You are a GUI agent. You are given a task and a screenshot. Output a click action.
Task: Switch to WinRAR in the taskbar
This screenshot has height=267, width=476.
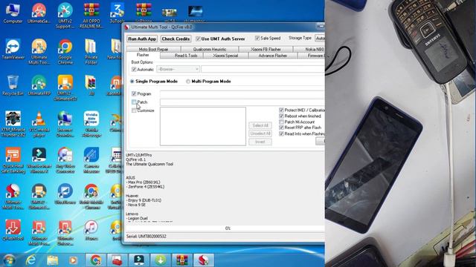[181, 260]
